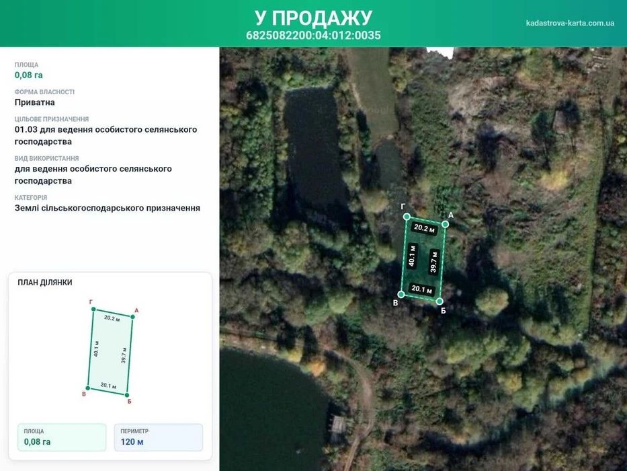
Task: Click the 20.1 м side in plan diagram
Action: [x=108, y=386]
